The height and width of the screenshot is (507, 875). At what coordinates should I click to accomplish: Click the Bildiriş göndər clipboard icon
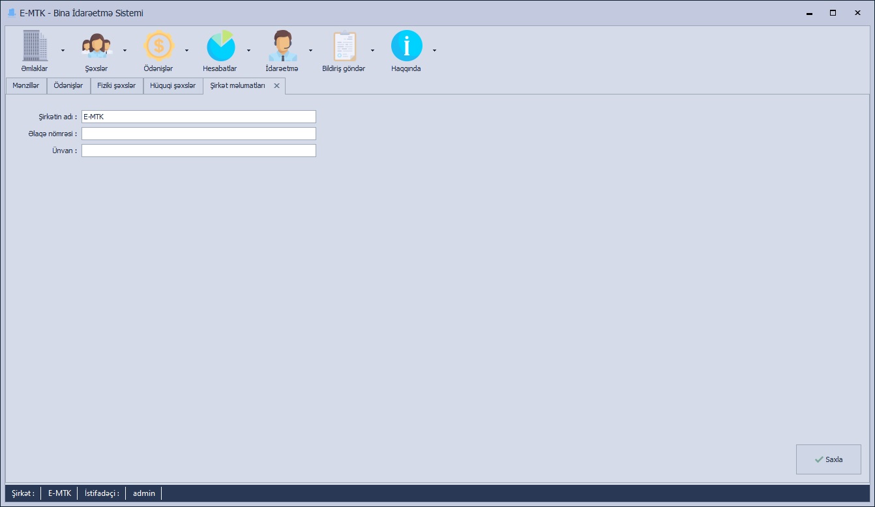[x=344, y=46]
